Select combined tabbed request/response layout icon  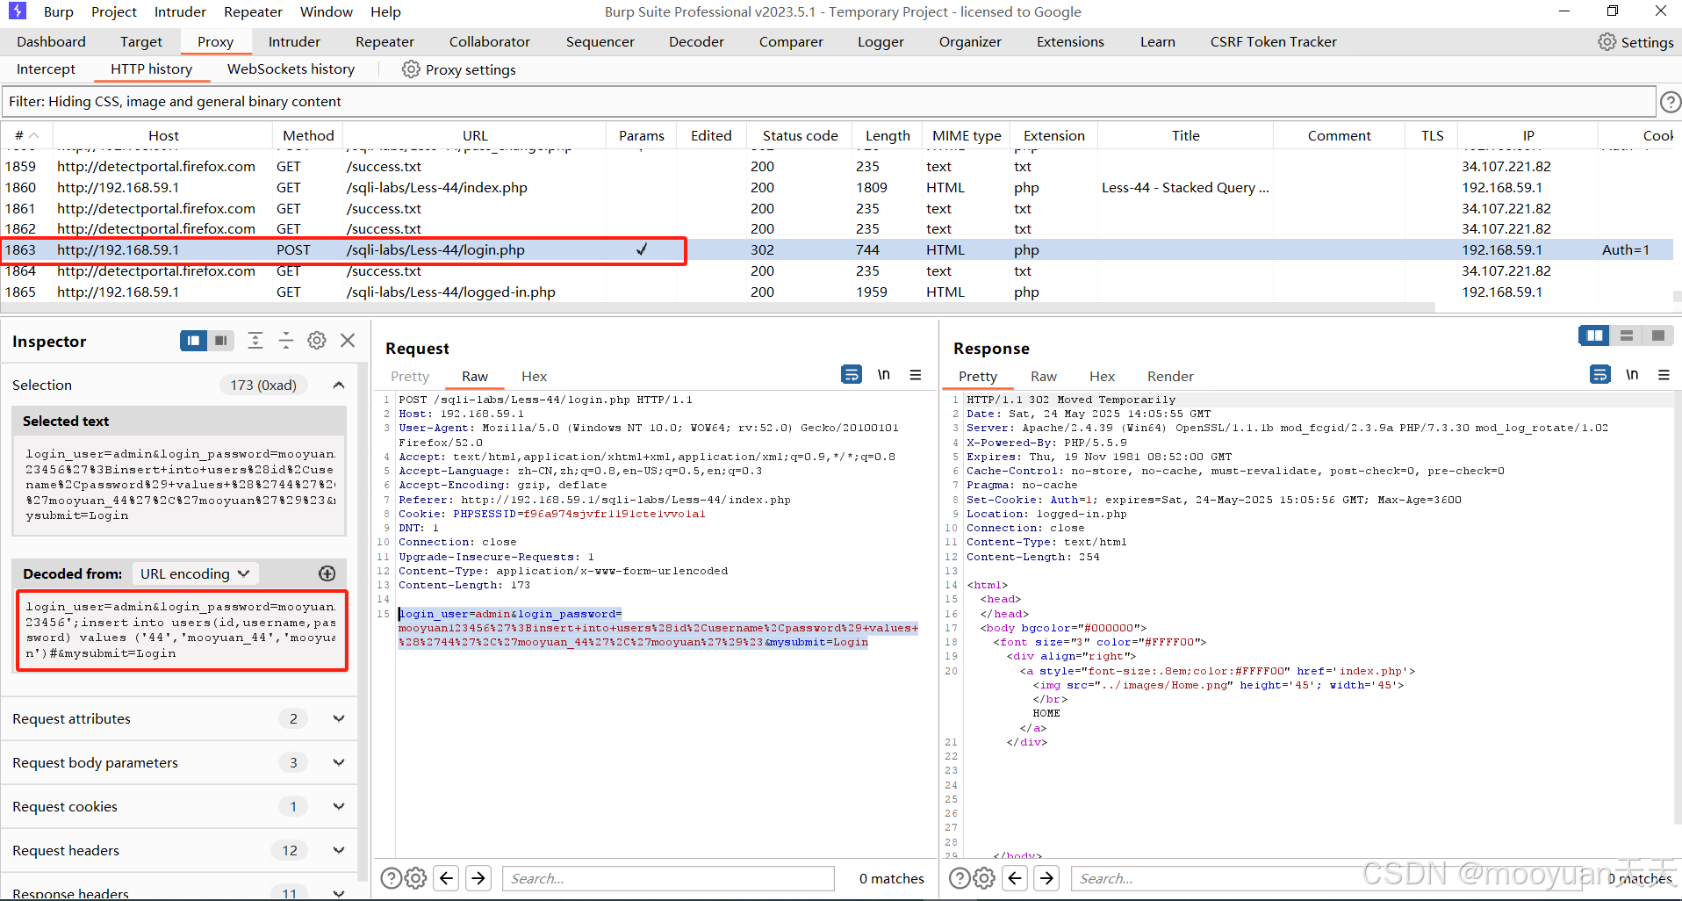pos(1658,335)
